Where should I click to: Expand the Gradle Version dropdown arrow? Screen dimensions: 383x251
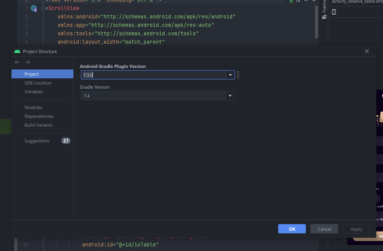tap(230, 96)
